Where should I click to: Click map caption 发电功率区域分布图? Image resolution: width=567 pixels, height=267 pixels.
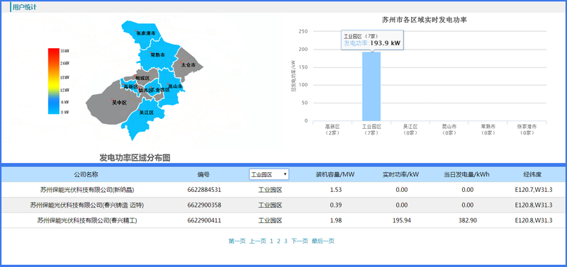tap(135, 158)
